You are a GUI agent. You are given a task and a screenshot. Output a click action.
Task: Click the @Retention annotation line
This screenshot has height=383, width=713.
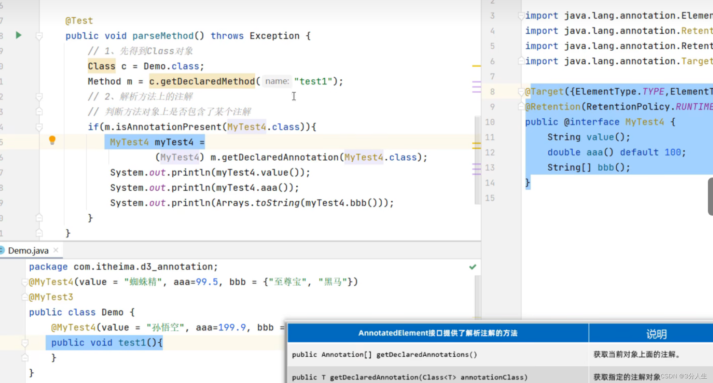619,107
